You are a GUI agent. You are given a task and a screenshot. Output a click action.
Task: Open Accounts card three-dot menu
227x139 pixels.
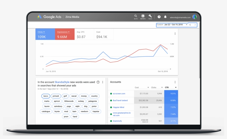click(x=175, y=82)
